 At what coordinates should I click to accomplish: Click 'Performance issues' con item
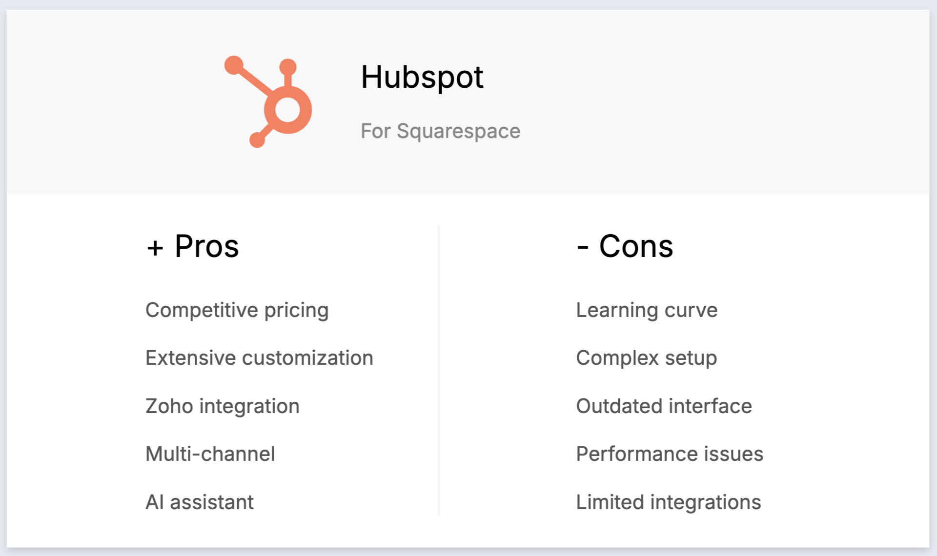point(670,454)
